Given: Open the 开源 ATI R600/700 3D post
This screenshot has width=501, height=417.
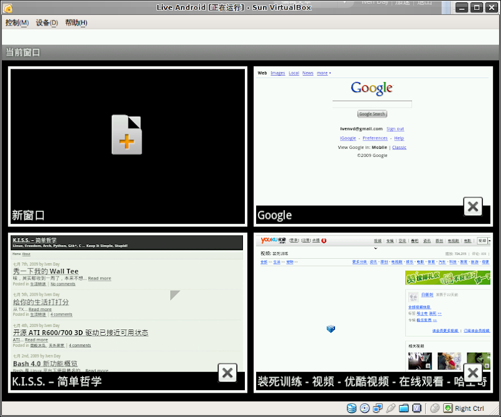Looking at the screenshot, I should click(81, 333).
